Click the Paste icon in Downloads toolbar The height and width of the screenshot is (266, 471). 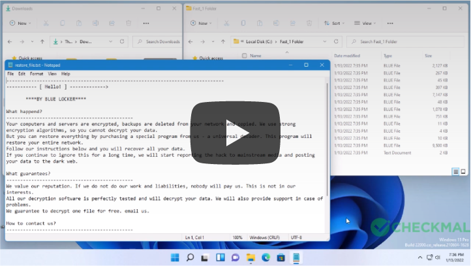click(x=79, y=23)
